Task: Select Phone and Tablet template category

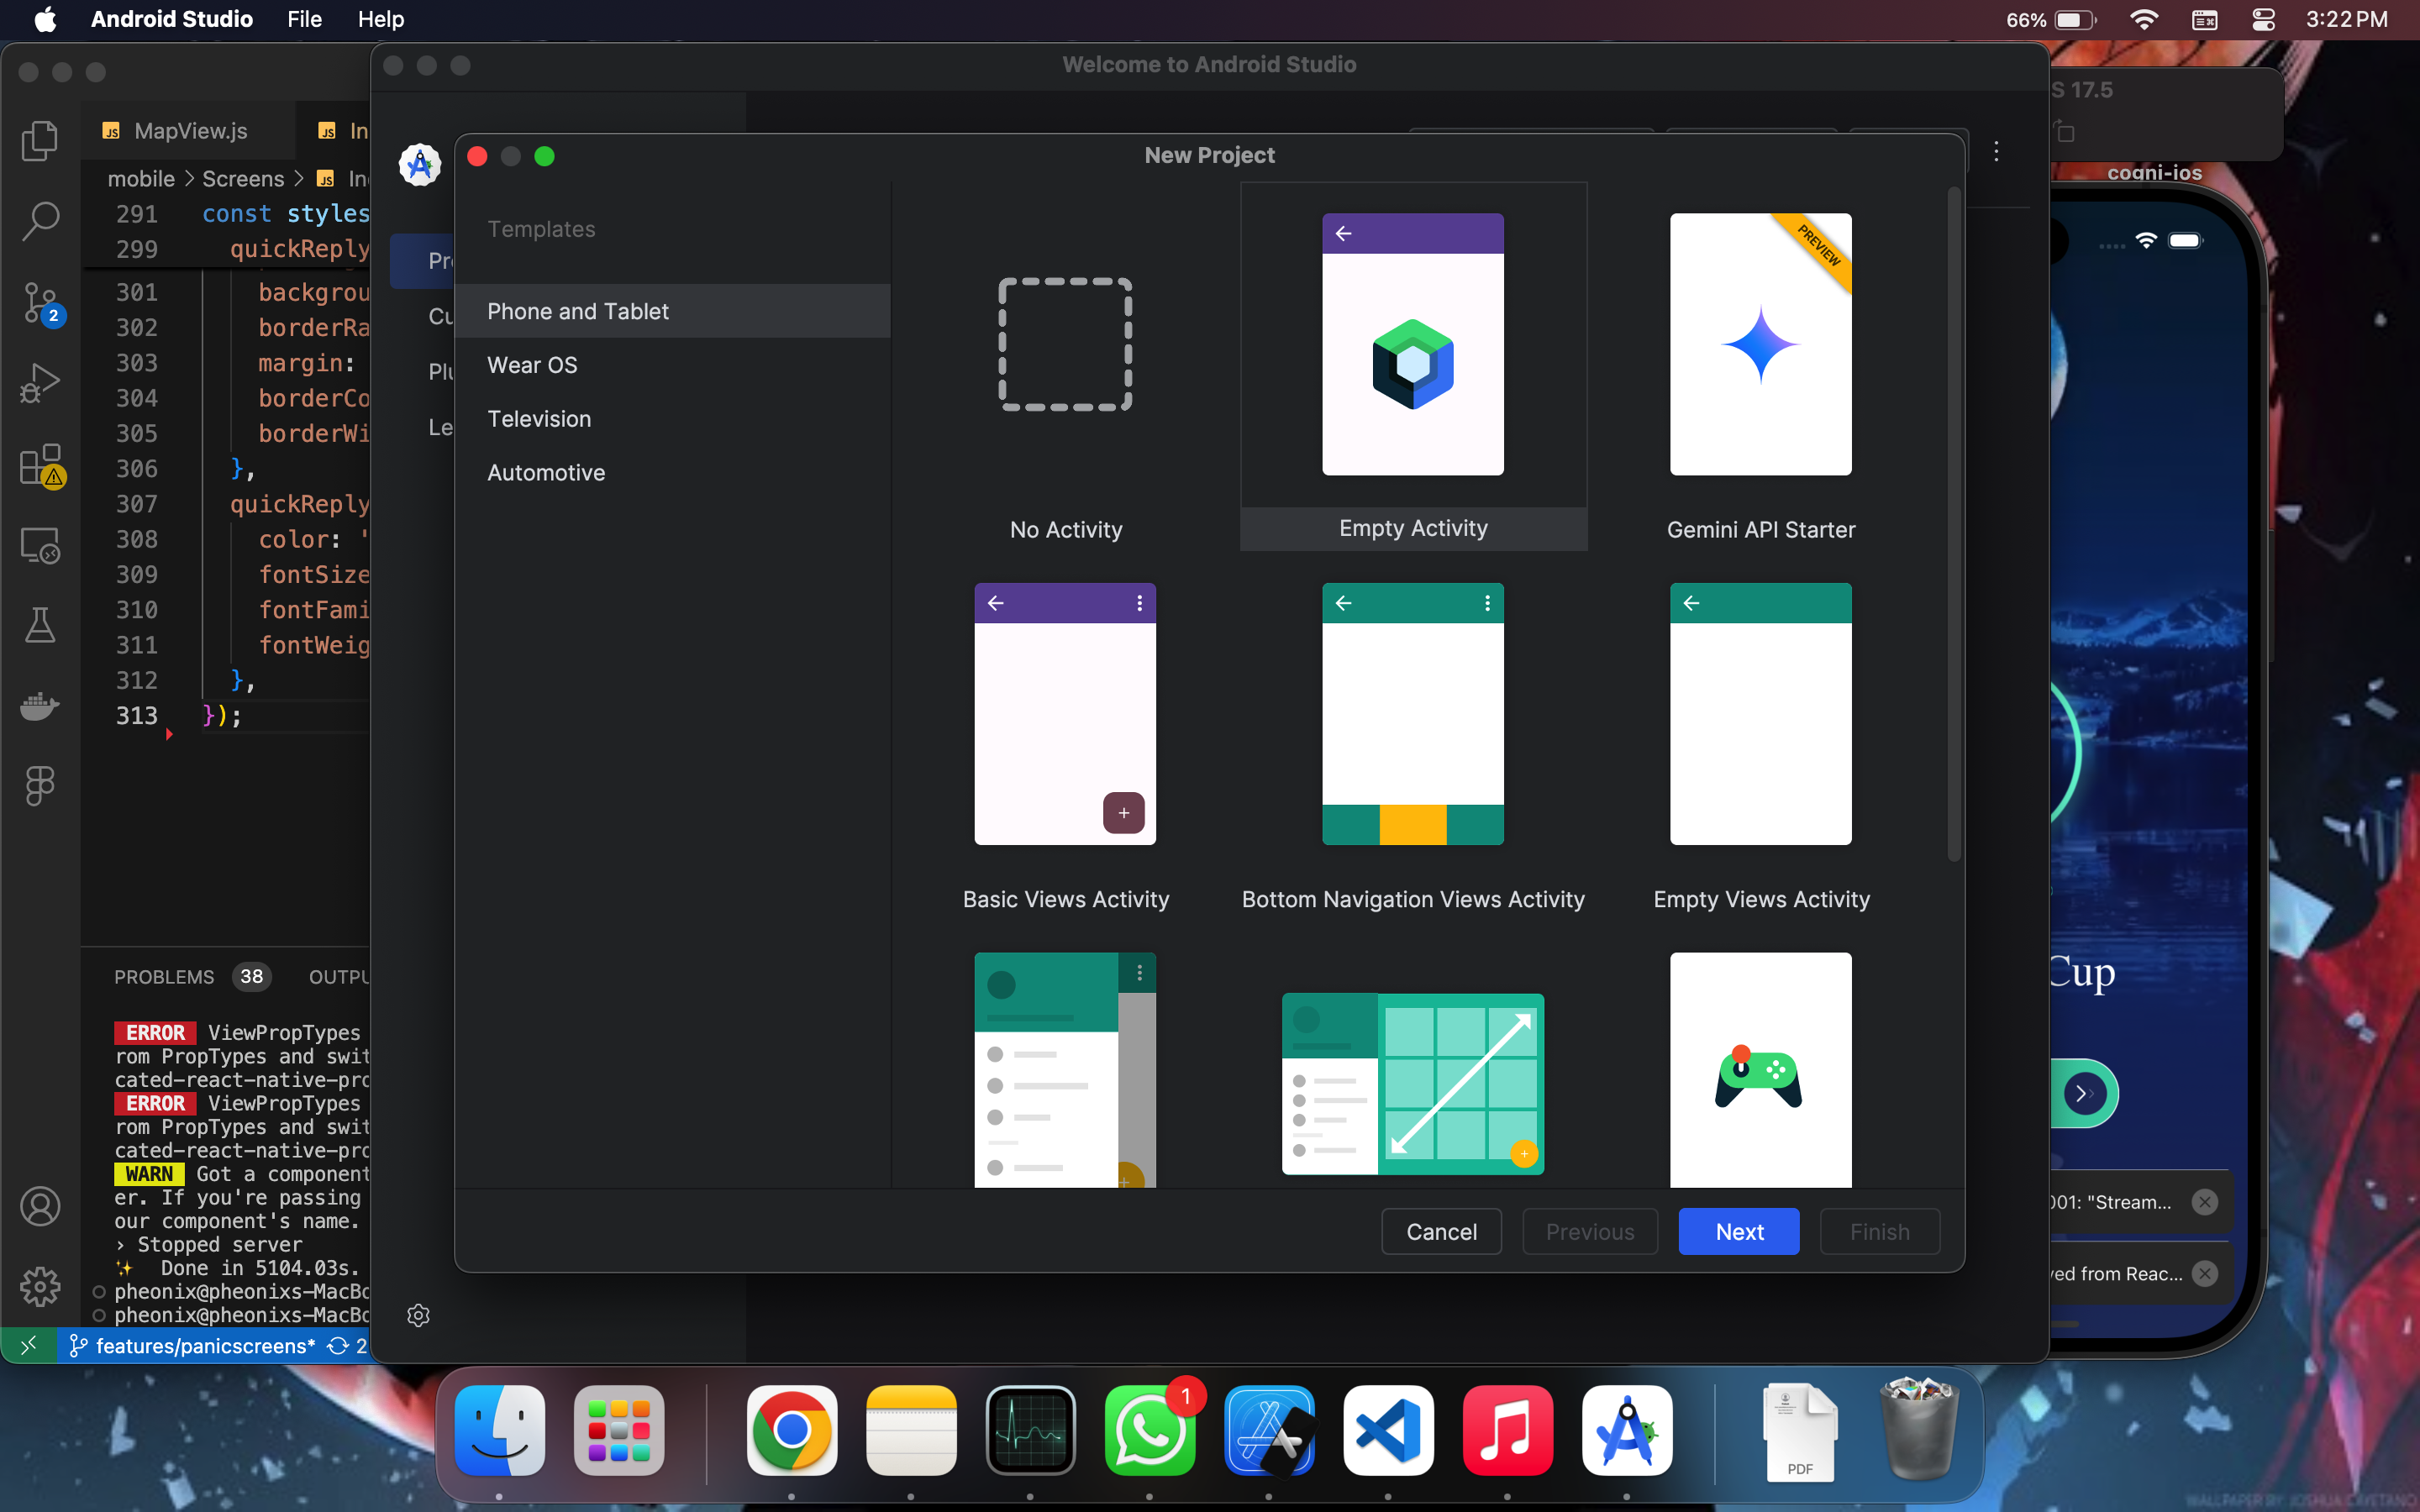Action: pyautogui.click(x=672, y=311)
